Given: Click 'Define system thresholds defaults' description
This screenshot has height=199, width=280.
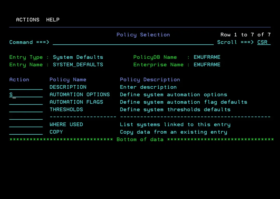Looking at the screenshot, I should [175, 110].
